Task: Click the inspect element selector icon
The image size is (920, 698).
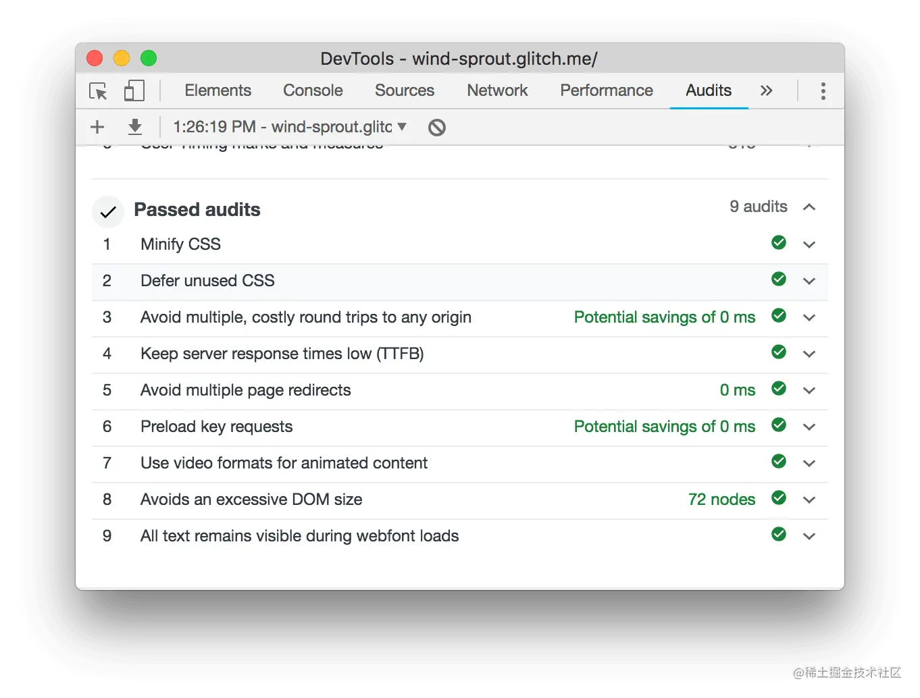Action: pos(99,91)
